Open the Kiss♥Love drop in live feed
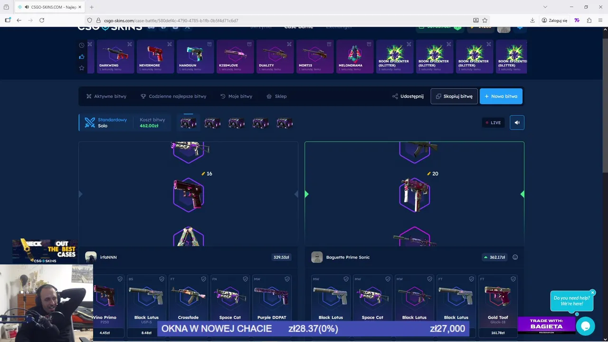608x342 pixels. pos(235,57)
